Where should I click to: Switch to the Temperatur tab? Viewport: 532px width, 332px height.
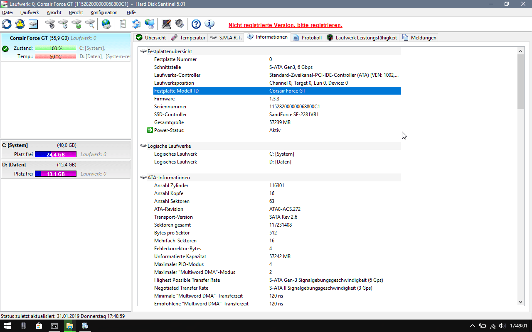[x=188, y=37]
